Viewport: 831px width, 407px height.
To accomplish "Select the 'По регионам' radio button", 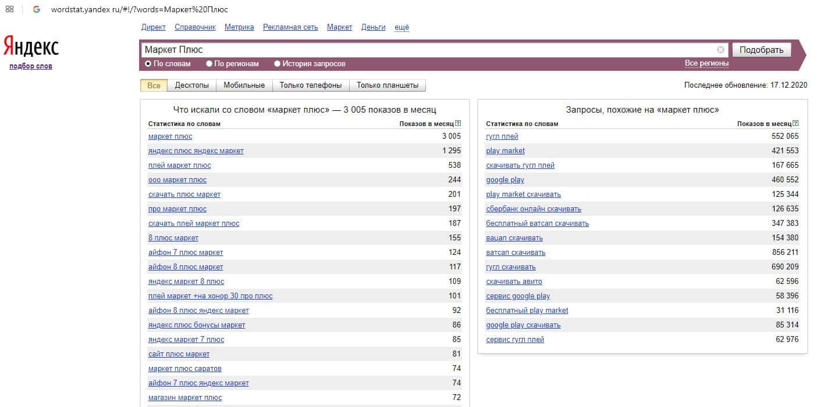I will click(209, 64).
